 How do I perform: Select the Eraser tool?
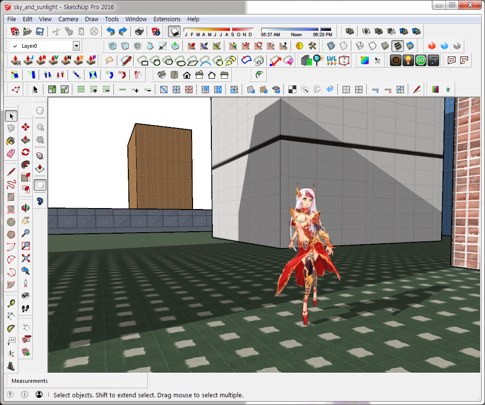click(11, 154)
